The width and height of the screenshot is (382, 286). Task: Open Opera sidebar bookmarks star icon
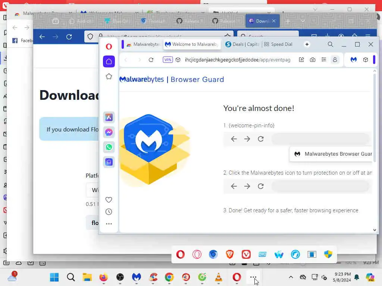point(109,76)
